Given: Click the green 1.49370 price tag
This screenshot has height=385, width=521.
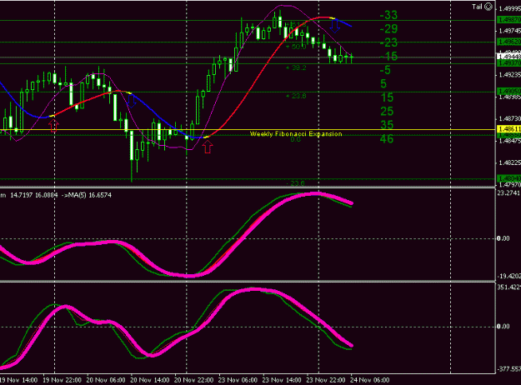Looking at the screenshot, I should tap(509, 63).
